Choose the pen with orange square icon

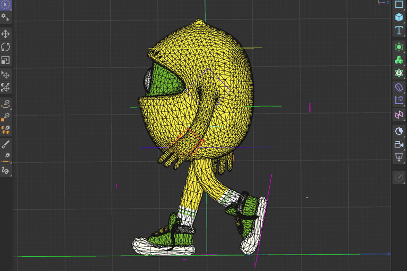pos(5,117)
